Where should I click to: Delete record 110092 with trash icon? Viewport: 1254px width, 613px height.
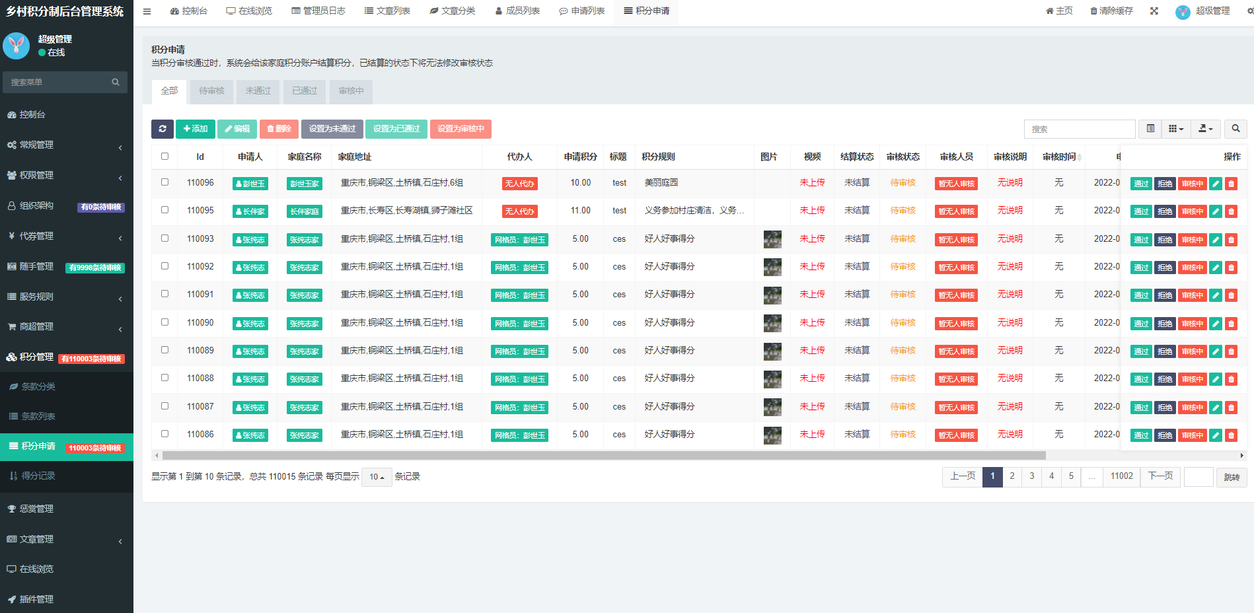[x=1231, y=268]
